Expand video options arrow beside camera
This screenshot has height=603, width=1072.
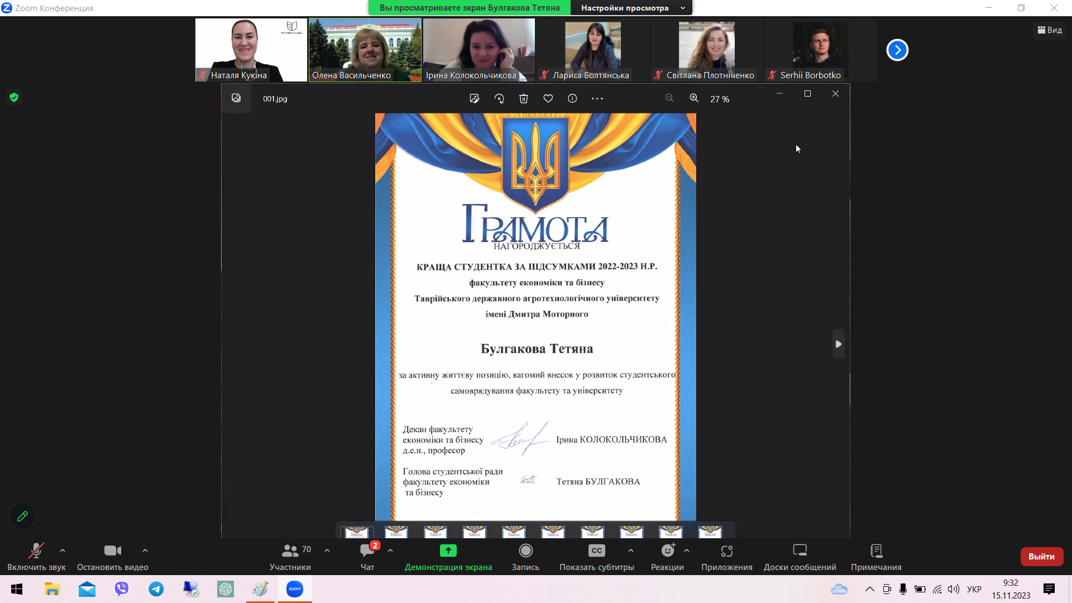tap(145, 551)
